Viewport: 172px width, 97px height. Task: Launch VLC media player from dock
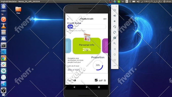coord(4,26)
